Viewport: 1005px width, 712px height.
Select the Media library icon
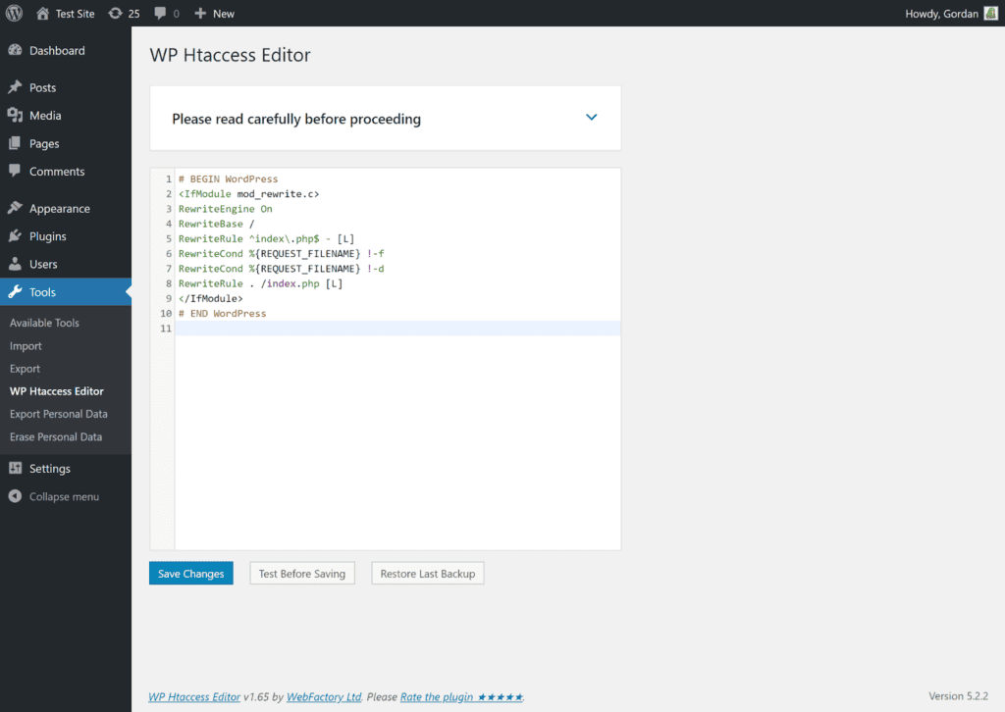[x=16, y=115]
